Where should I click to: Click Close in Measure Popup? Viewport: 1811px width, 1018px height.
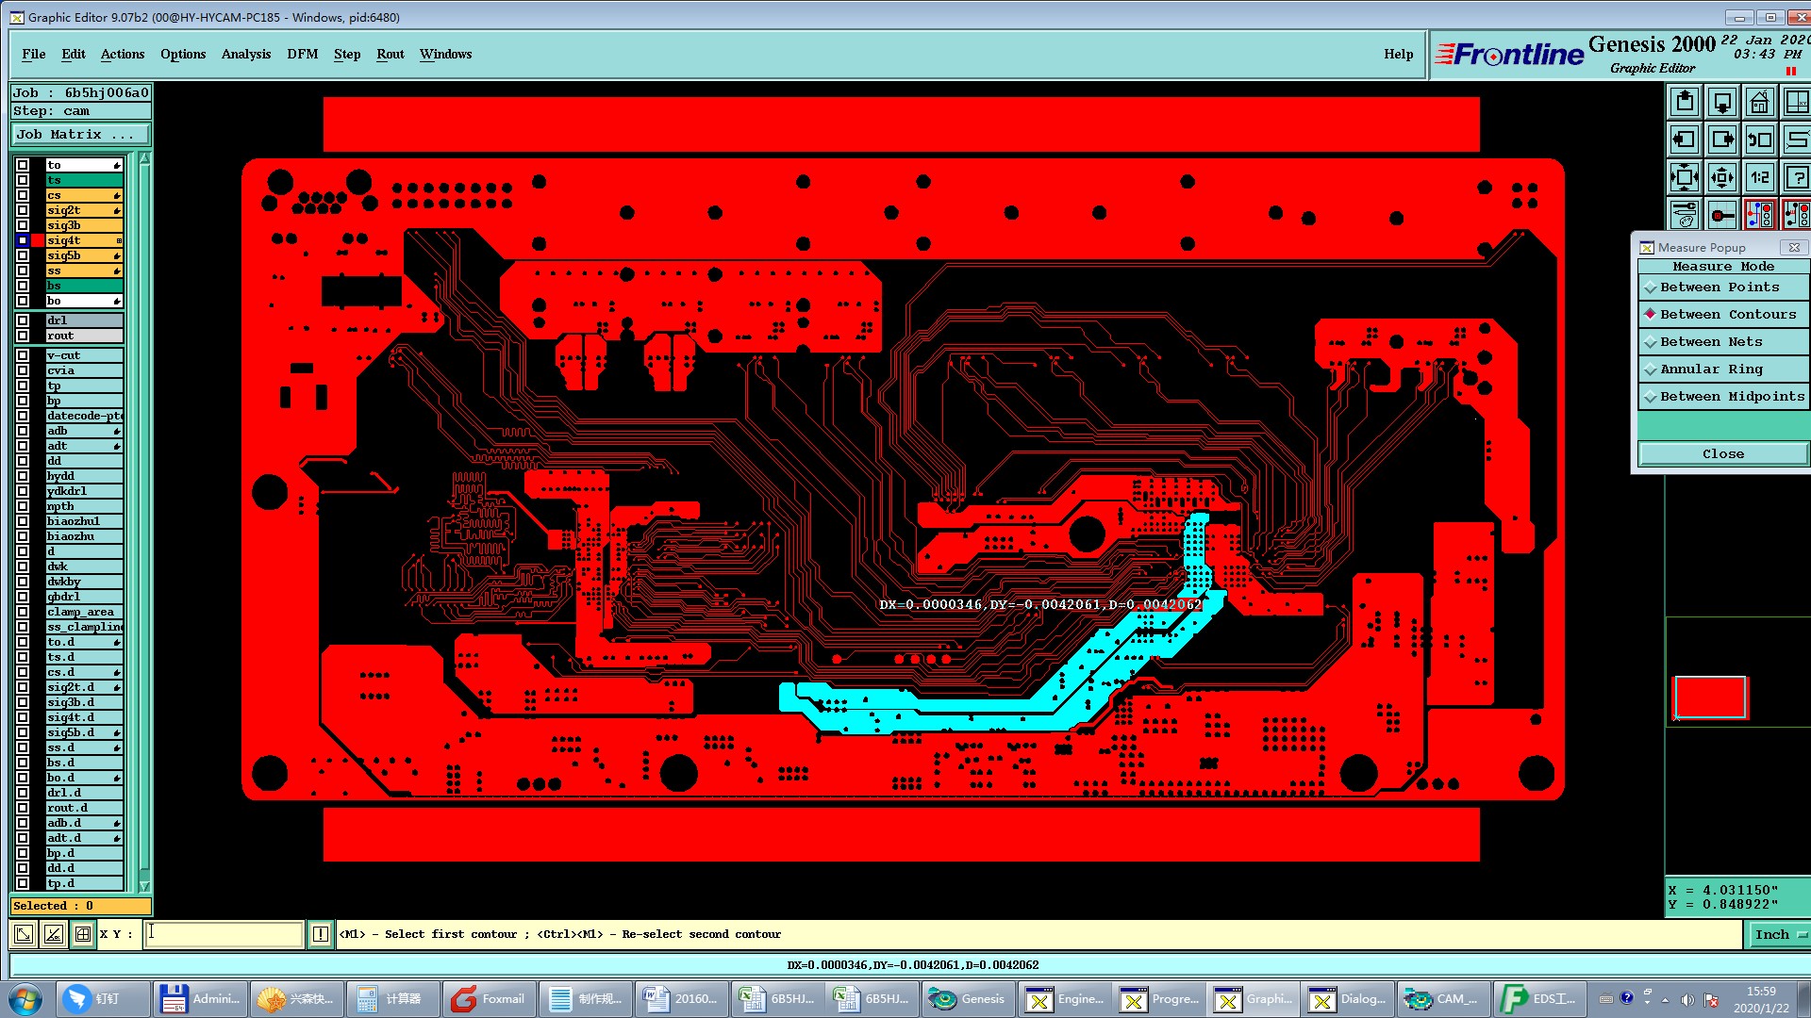point(1722,454)
